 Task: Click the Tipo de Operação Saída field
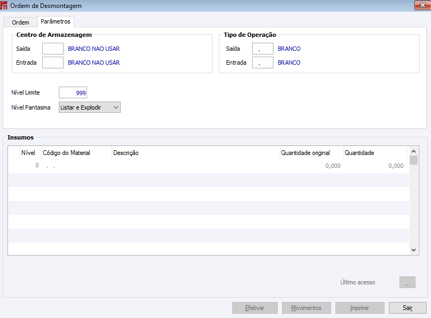point(263,49)
